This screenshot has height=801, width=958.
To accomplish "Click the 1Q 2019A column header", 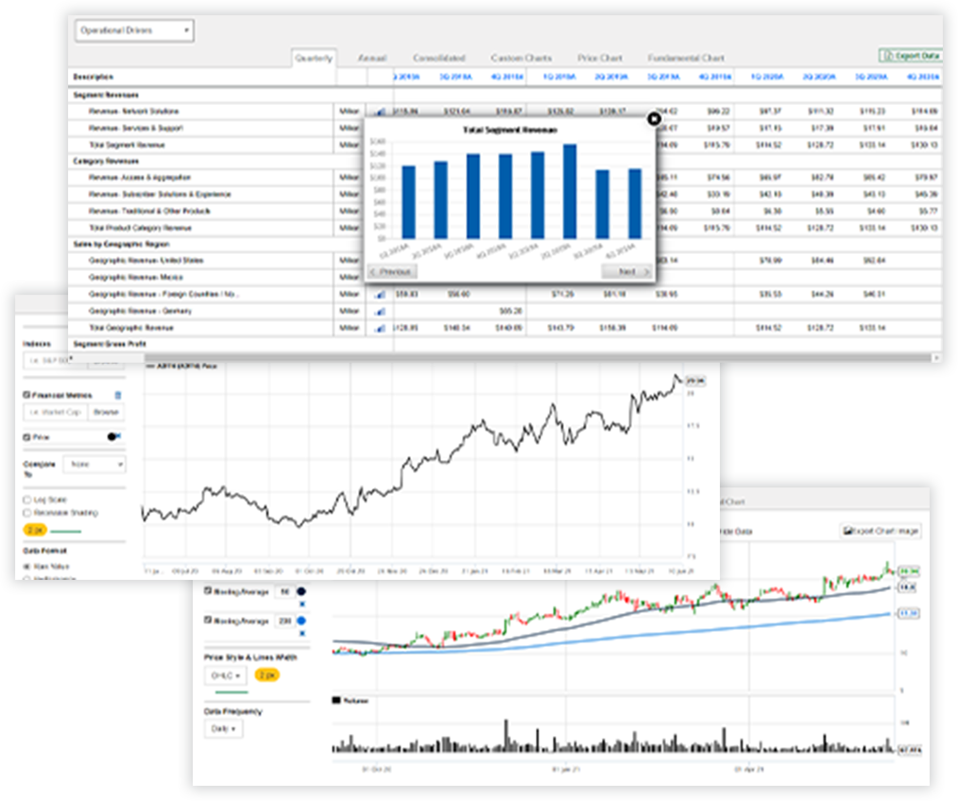I will (559, 77).
